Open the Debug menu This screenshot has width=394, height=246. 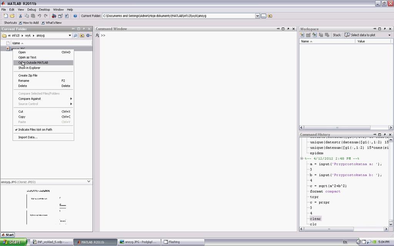(32, 10)
